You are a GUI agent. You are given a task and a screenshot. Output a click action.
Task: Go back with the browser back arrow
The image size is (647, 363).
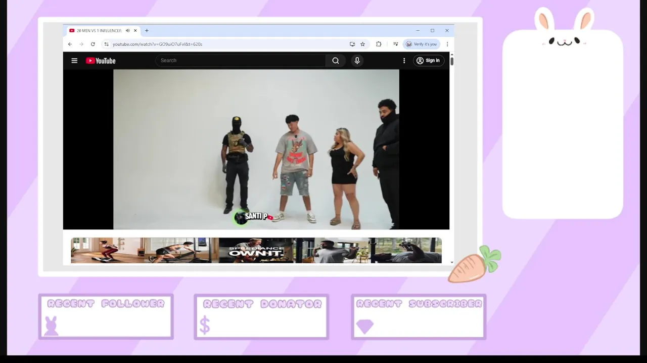[70, 44]
